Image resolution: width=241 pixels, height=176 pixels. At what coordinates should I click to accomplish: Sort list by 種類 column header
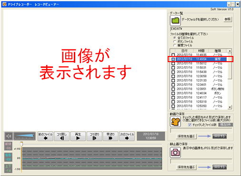(x=218, y=51)
